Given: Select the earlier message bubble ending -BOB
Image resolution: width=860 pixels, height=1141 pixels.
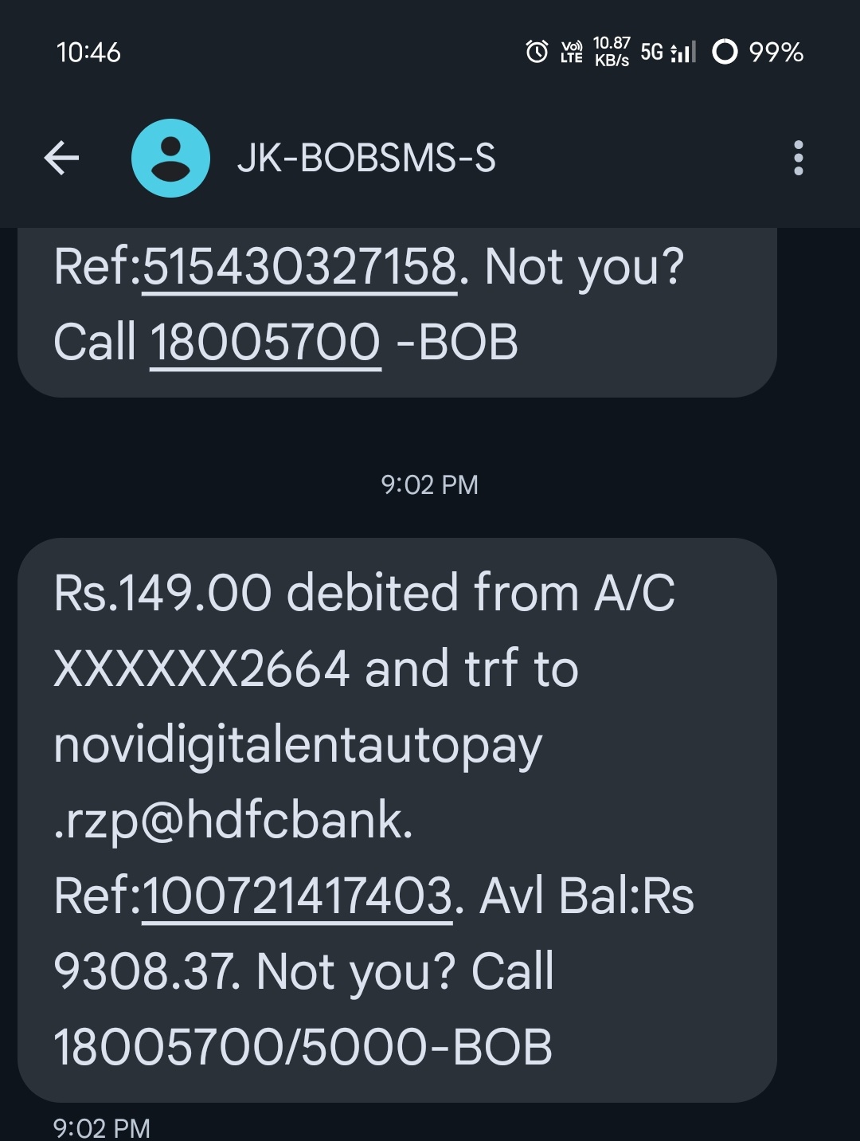Looking at the screenshot, I should tap(397, 312).
